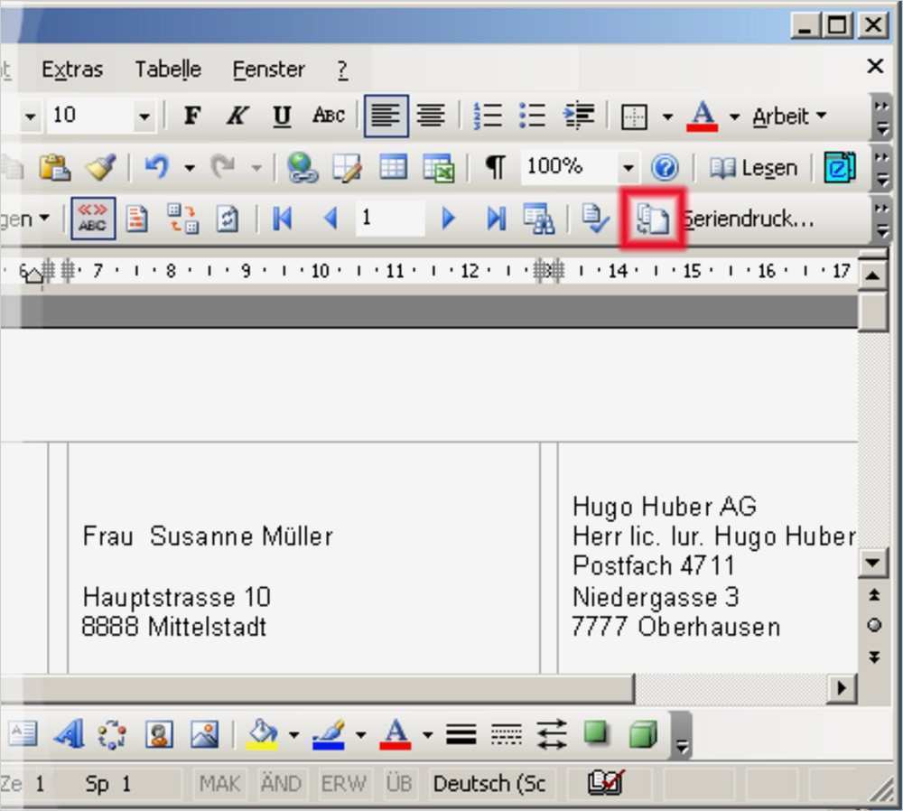Open the Tabelle menu
This screenshot has width=903, height=811.
pos(167,69)
